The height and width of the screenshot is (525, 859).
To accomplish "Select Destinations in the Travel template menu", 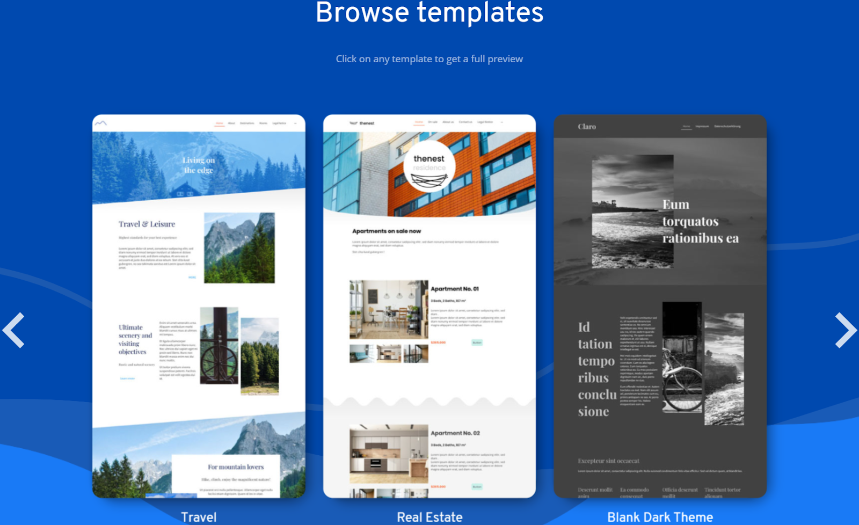I will (x=247, y=123).
